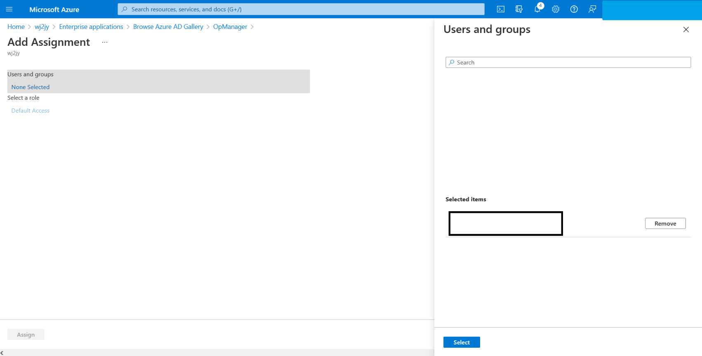This screenshot has height=356, width=702.
Task: Focus the global Search resources bar
Action: (301, 9)
